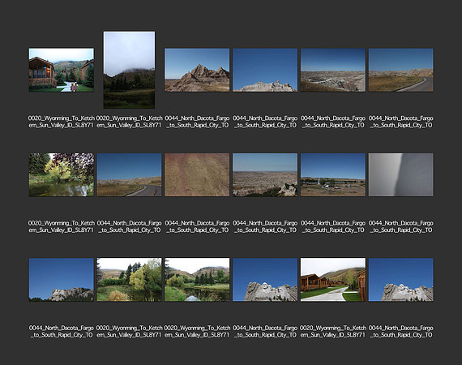The width and height of the screenshot is (462, 365).
Task: Pick the blurry gray blank thumbnail
Action: click(400, 175)
